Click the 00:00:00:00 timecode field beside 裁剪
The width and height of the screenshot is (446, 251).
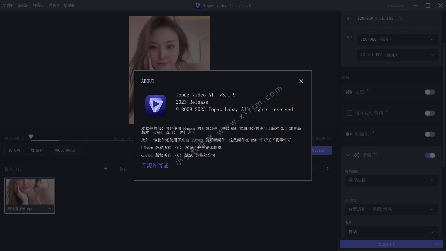[x=67, y=150]
